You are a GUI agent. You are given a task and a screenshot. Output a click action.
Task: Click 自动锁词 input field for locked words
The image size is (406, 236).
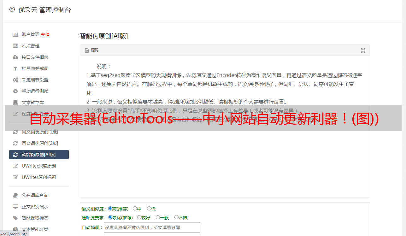pyautogui.click(x=152, y=227)
